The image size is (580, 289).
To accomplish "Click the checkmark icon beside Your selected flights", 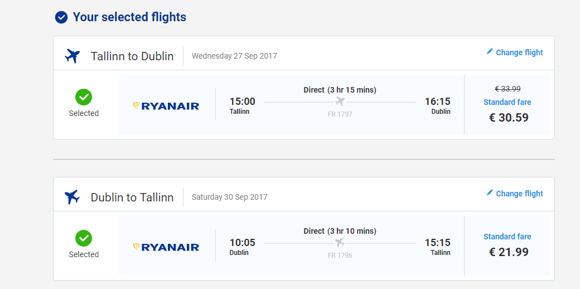I will coord(61,17).
